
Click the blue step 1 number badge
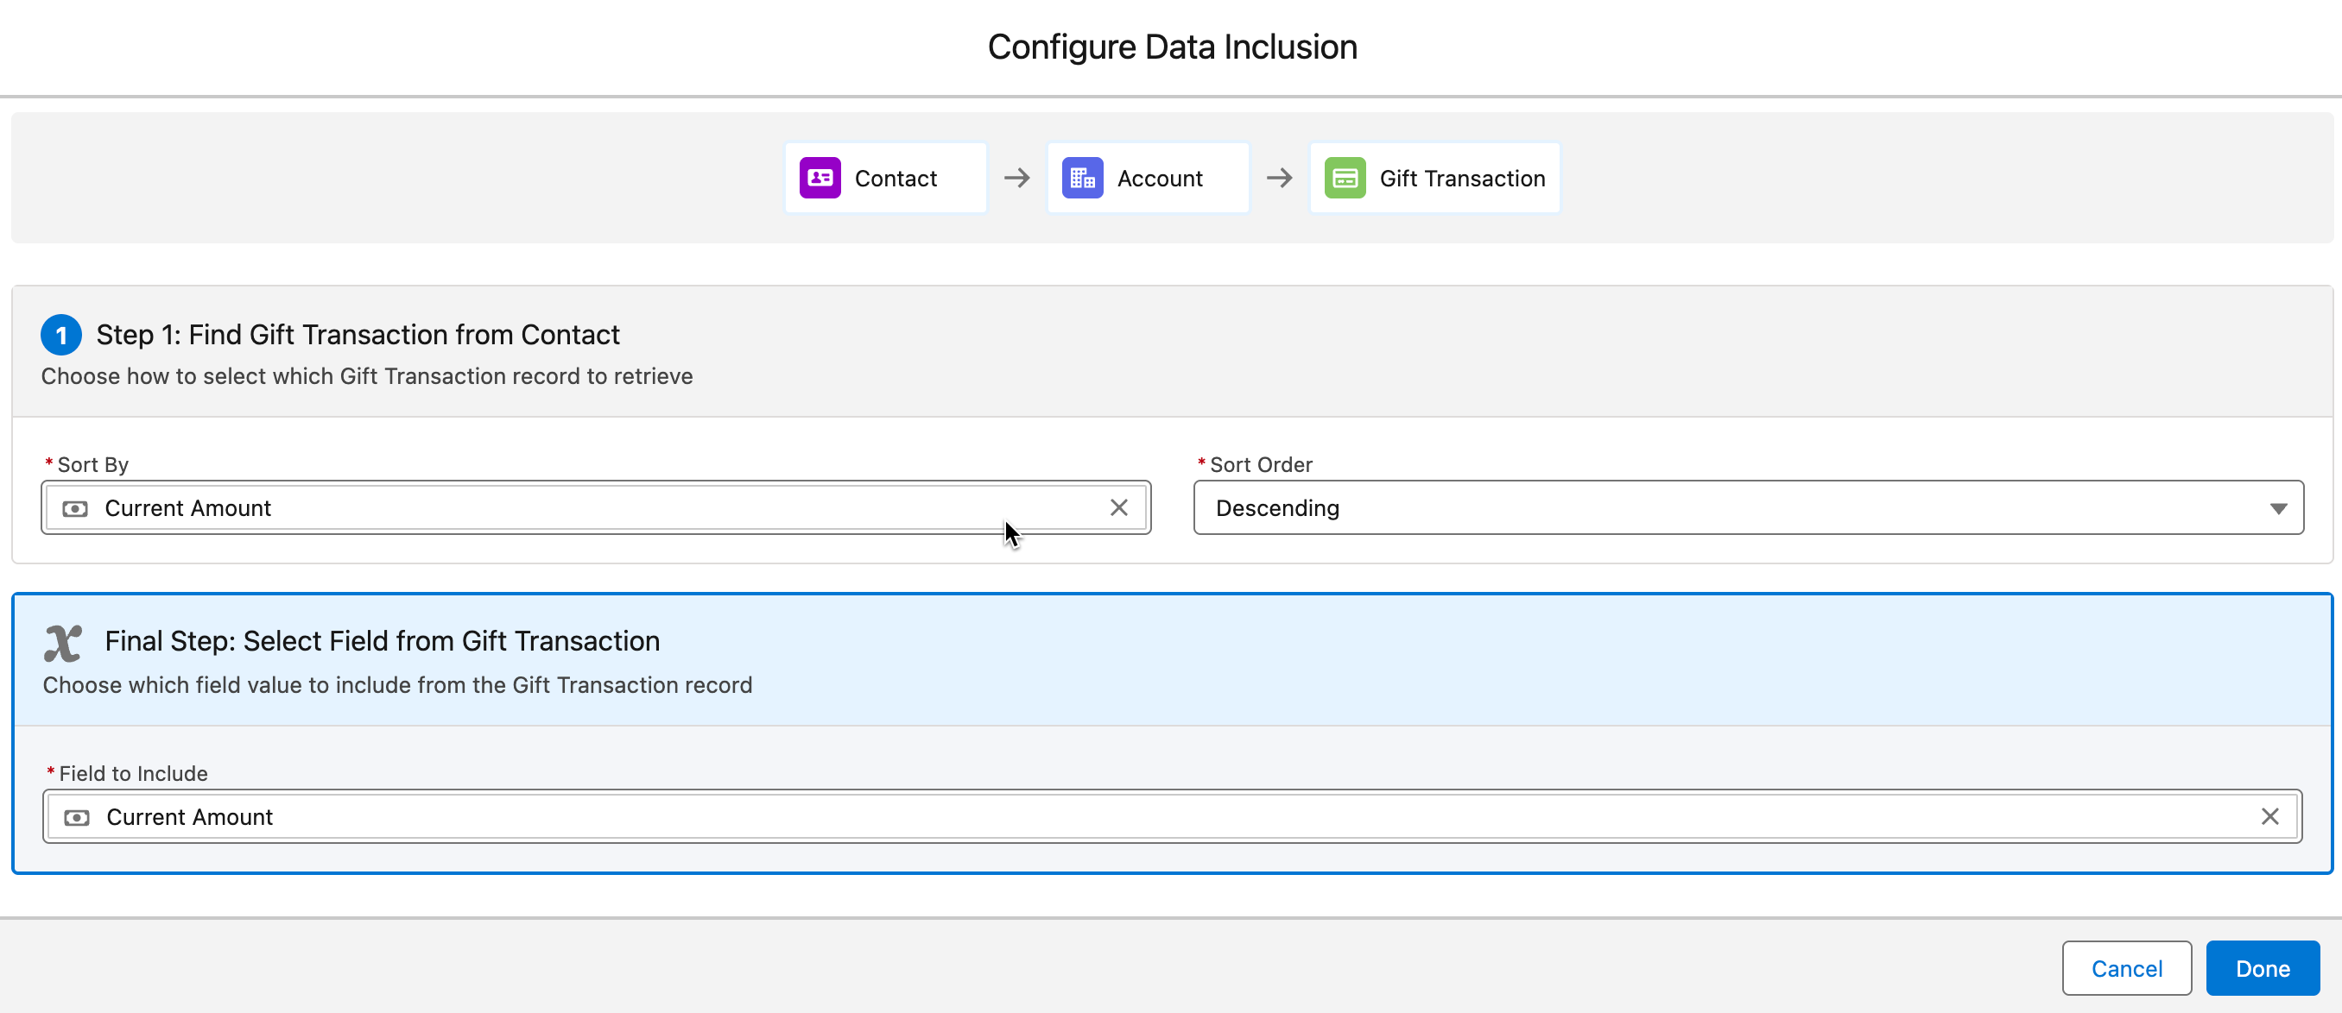[x=61, y=336]
